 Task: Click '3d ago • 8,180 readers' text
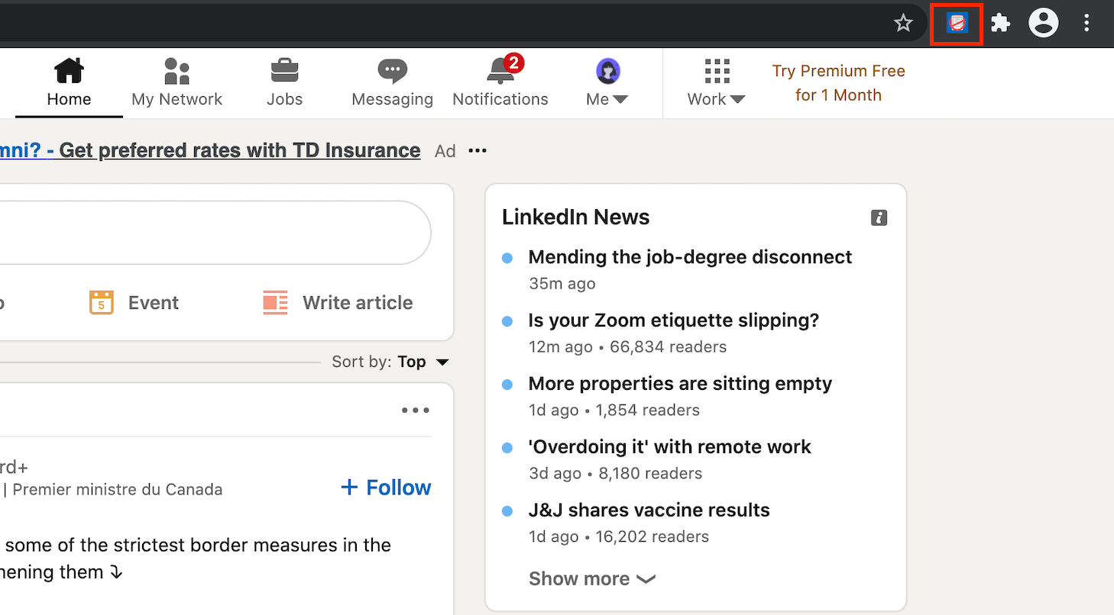click(615, 474)
